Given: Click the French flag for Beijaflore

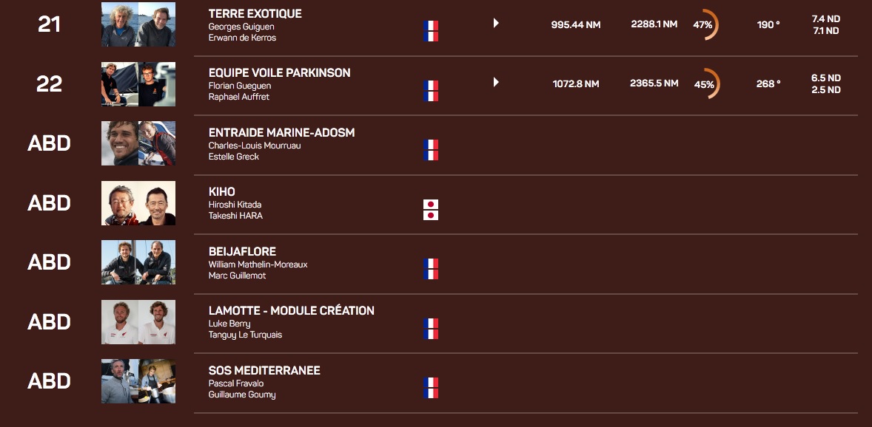Looking at the screenshot, I should pyautogui.click(x=431, y=269).
